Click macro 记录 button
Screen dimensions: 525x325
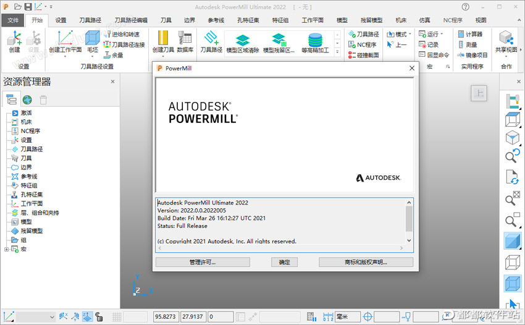(429, 44)
